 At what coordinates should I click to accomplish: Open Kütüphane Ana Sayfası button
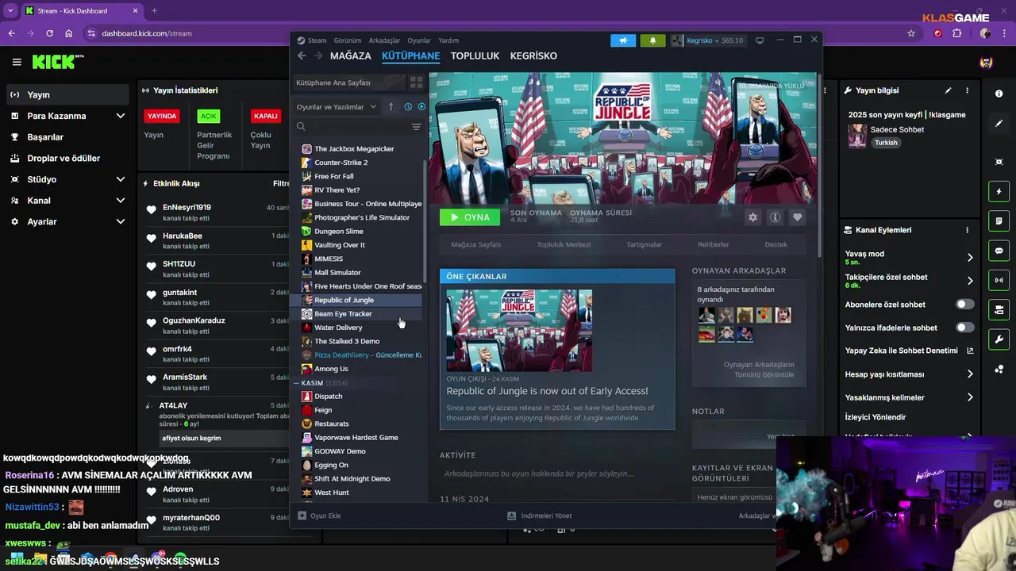point(348,82)
